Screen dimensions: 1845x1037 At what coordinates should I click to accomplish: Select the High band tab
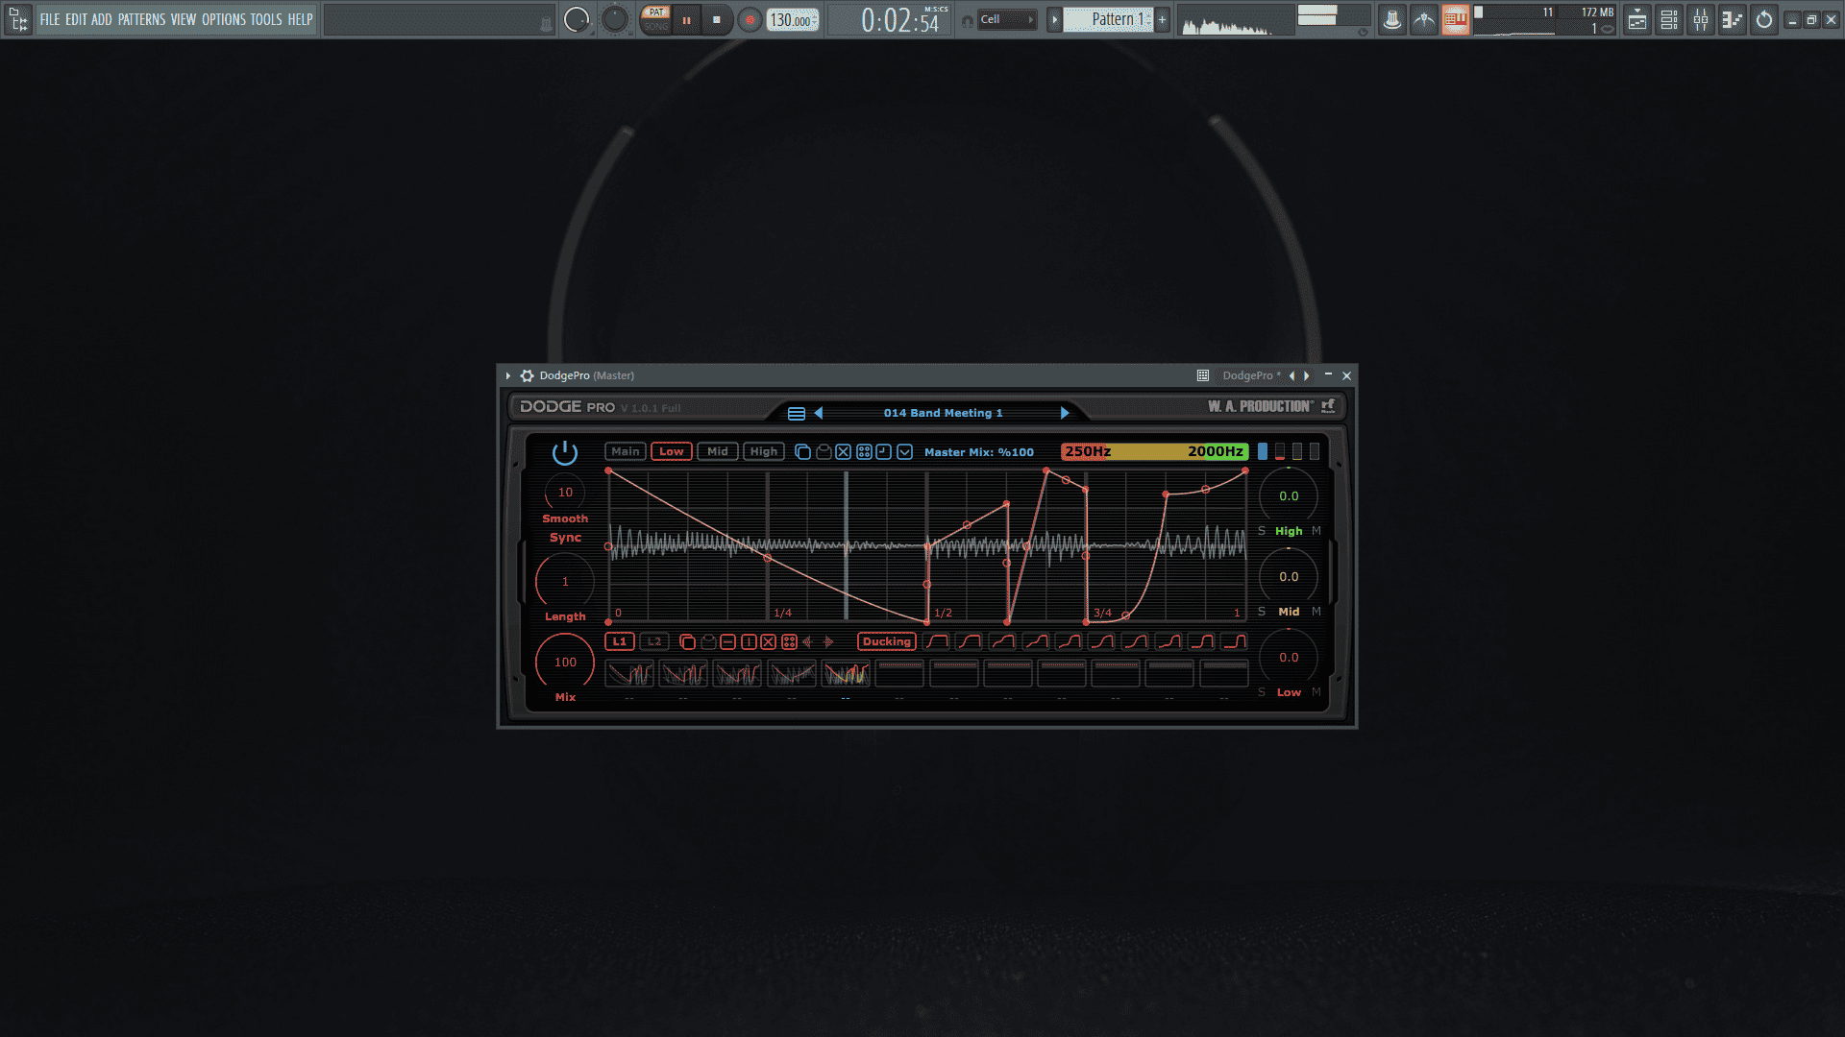click(x=764, y=451)
